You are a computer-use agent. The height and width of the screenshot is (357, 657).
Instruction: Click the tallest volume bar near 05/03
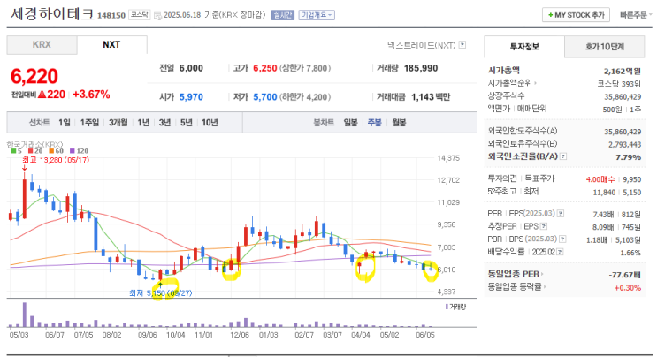pos(25,315)
